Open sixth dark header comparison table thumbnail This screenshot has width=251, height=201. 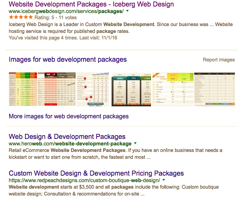(214, 89)
